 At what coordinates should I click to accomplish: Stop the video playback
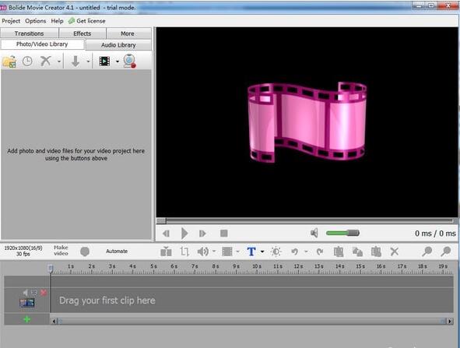[224, 233]
